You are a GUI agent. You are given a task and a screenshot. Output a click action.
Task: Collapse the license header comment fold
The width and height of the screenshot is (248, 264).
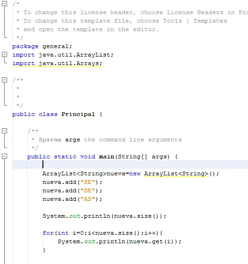point(5,4)
